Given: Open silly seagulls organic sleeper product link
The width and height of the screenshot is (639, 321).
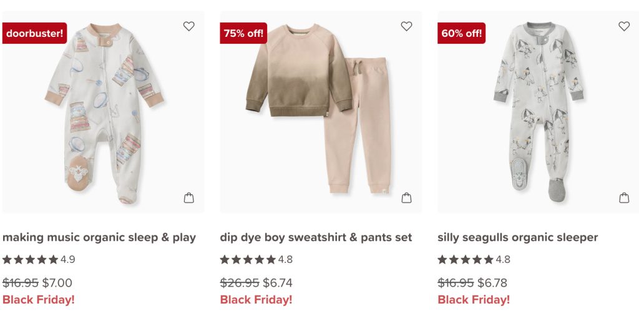Looking at the screenshot, I should pos(517,237).
